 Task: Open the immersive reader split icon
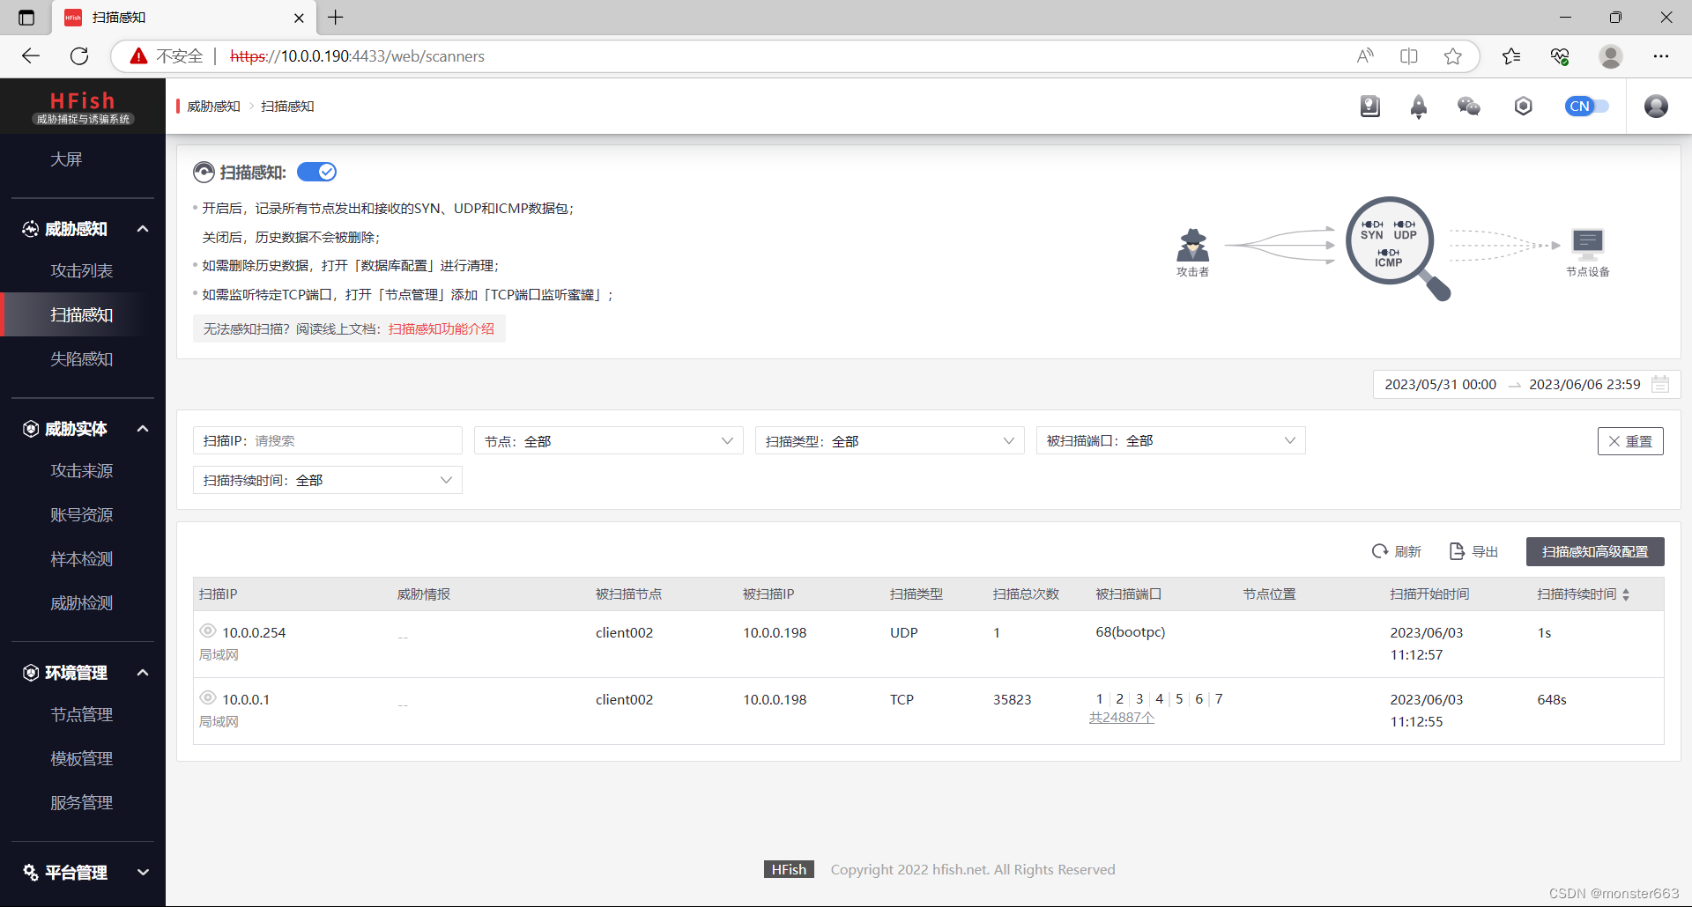[1409, 56]
